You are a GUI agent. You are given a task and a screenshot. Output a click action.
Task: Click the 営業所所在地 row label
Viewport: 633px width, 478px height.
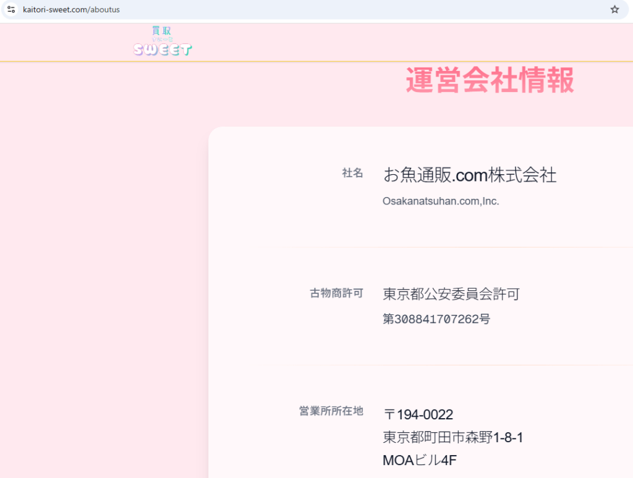[331, 411]
